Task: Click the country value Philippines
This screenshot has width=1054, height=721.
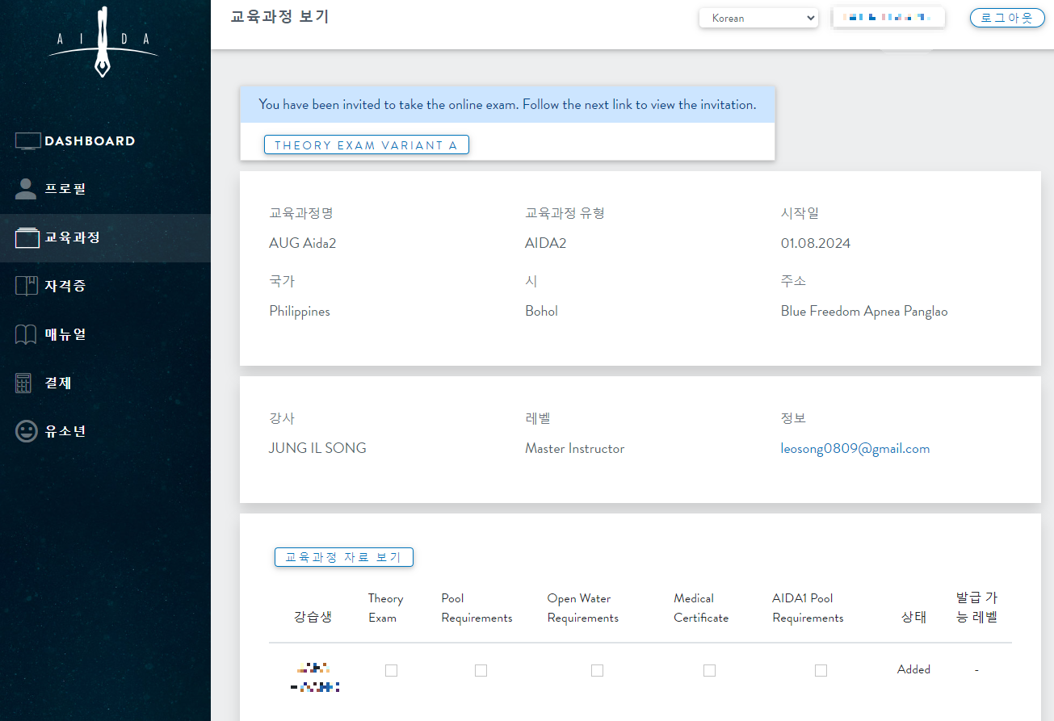Action: click(x=300, y=311)
